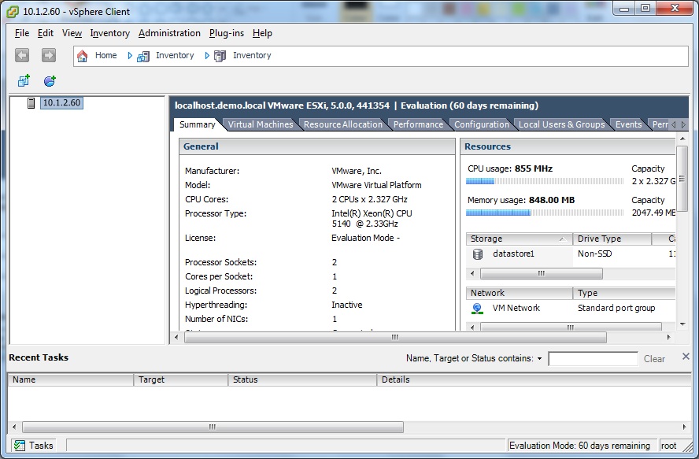Expand breadcrumb arrow before second Inventory
The width and height of the screenshot is (699, 459).
(x=207, y=56)
